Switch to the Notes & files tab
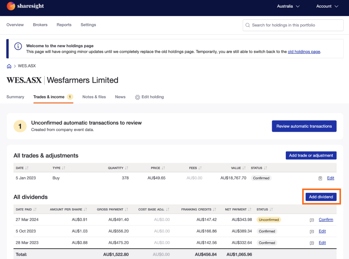The width and height of the screenshot is (349, 259). [94, 97]
